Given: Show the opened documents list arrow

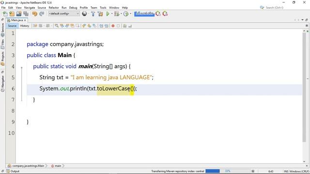Looking at the screenshot, I should 302,20.
